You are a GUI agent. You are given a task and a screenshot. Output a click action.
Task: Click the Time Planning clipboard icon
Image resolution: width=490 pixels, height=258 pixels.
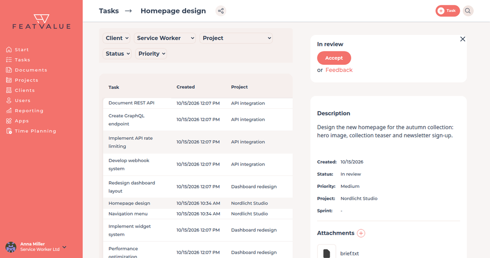9,131
